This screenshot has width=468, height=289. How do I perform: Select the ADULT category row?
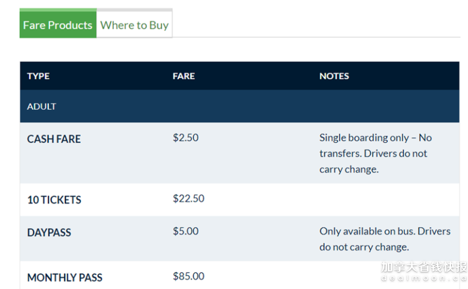tap(240, 106)
